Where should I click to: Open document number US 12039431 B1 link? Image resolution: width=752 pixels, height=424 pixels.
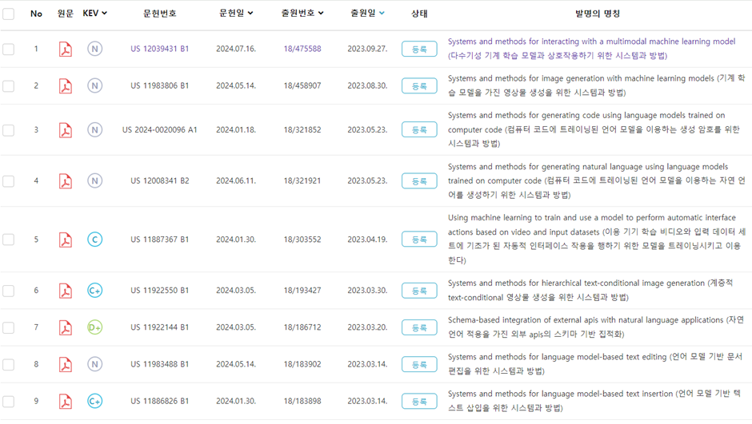(160, 49)
